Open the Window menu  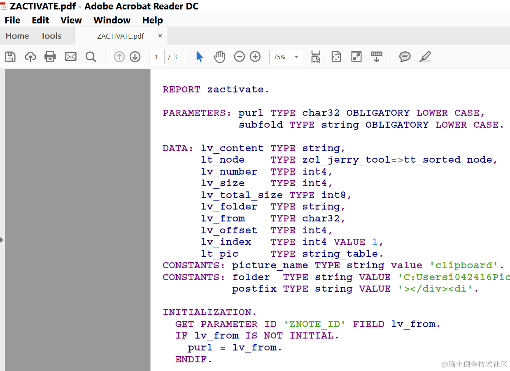coord(112,20)
